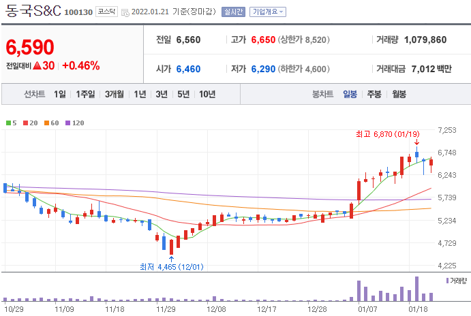Click the red up triangle next to 30

coord(37,65)
